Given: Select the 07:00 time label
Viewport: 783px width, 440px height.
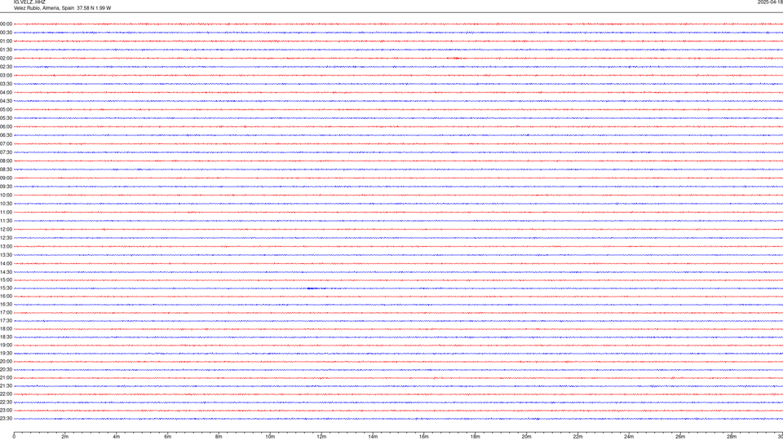Looking at the screenshot, I should click(6, 143).
